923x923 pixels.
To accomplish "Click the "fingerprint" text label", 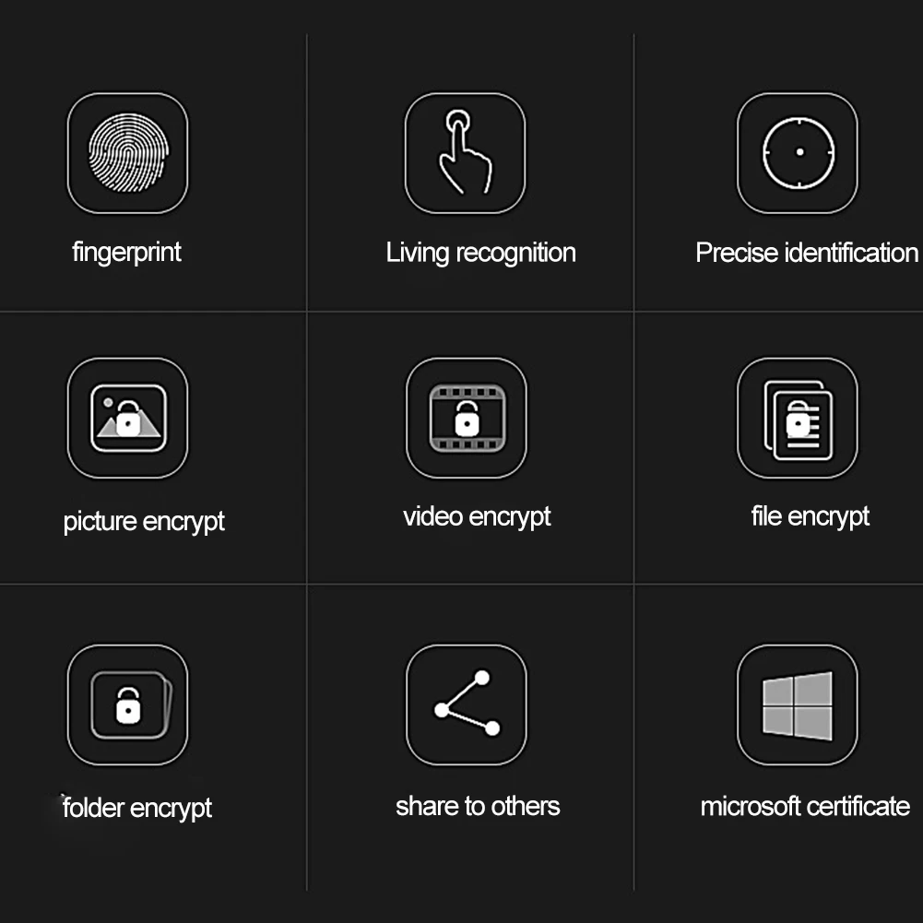I will pyautogui.click(x=126, y=253).
